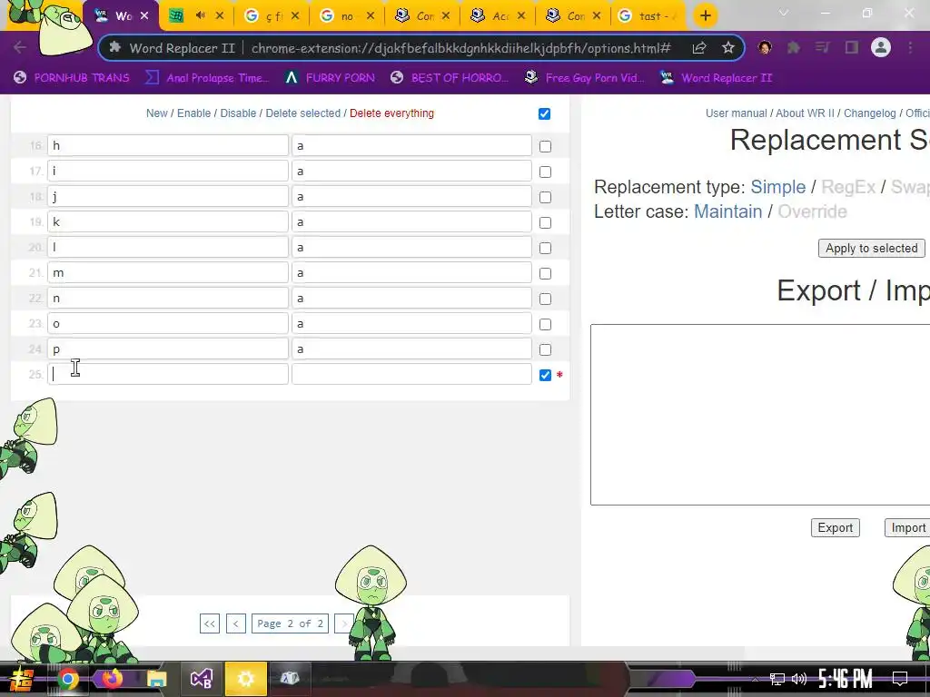The width and height of the screenshot is (930, 697).
Task: Check the box for row 19 'k'
Action: [x=545, y=223]
